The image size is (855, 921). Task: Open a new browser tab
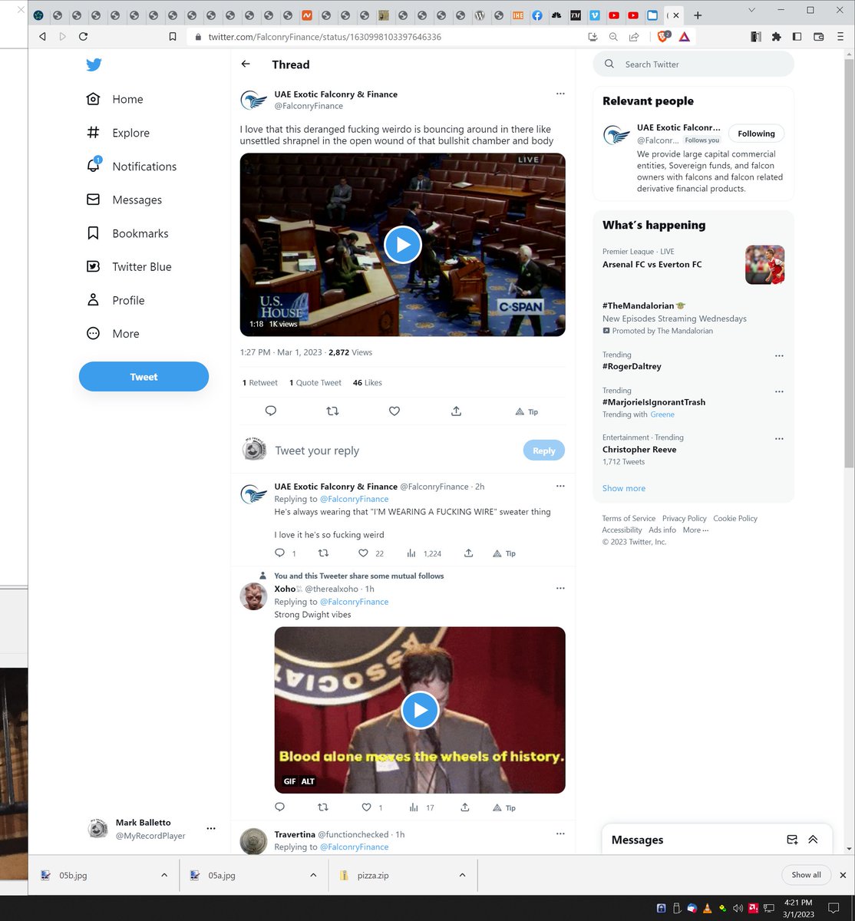pyautogui.click(x=697, y=15)
